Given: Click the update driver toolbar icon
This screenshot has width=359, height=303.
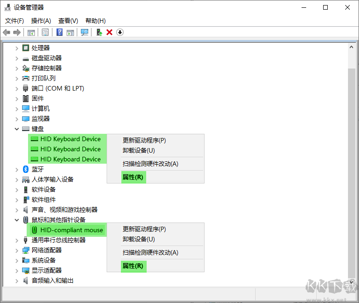Looking at the screenshot, I should pos(99,32).
